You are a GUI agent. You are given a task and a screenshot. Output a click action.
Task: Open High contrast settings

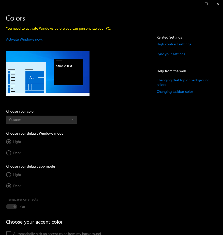[174, 44]
